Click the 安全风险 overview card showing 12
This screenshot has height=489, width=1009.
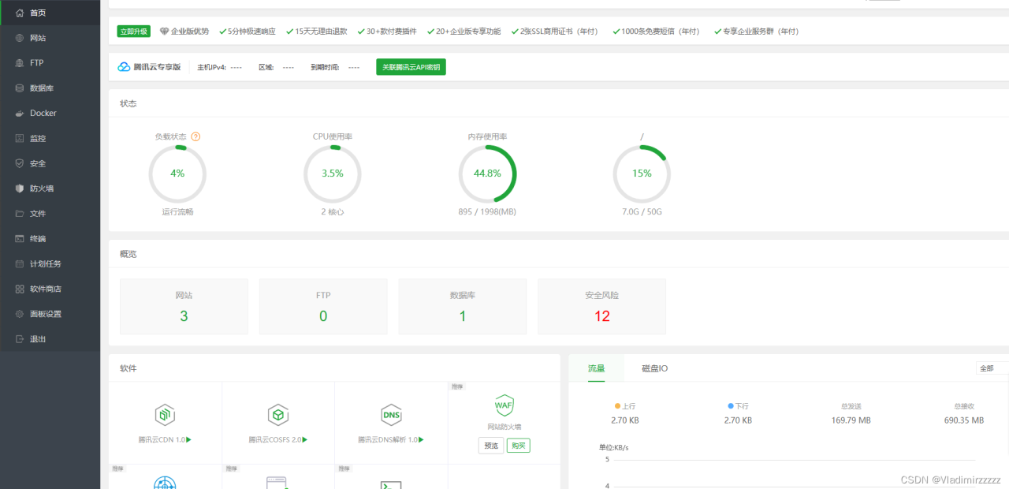tap(601, 306)
